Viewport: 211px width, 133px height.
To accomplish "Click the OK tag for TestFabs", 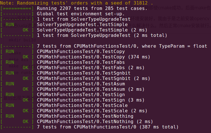I will pos(26,67).
